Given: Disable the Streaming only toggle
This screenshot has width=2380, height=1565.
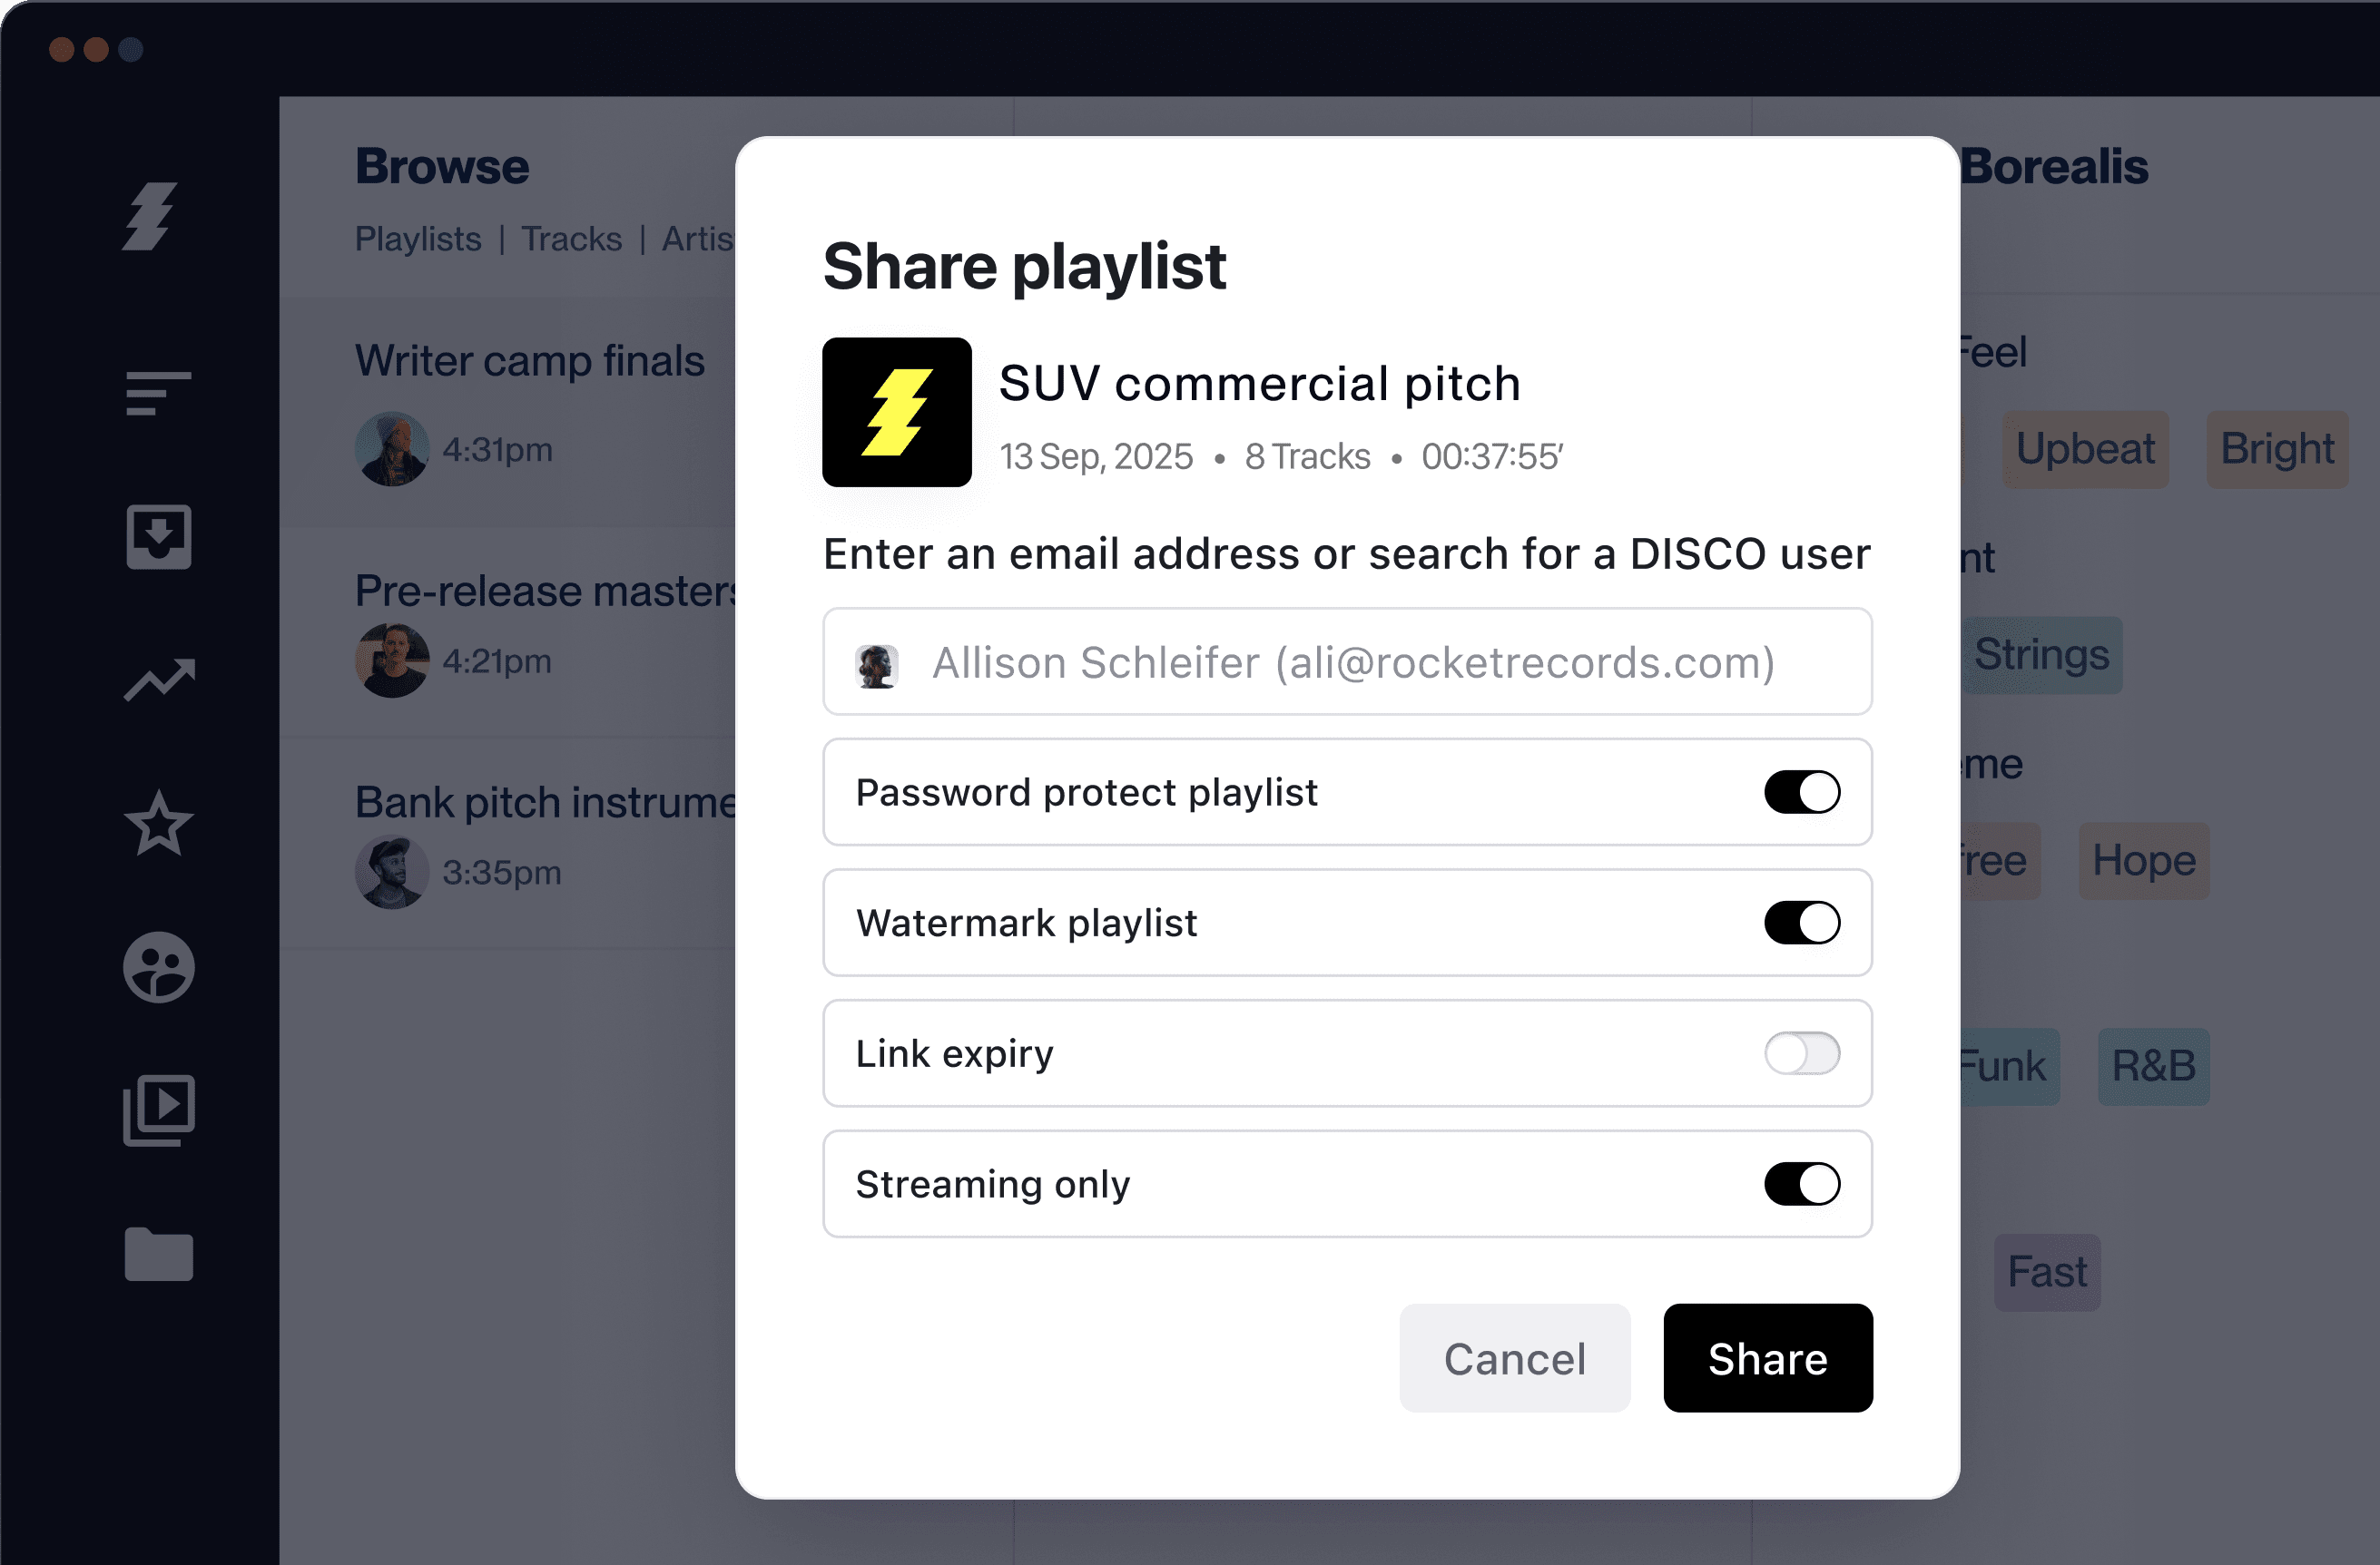Looking at the screenshot, I should point(1800,1184).
